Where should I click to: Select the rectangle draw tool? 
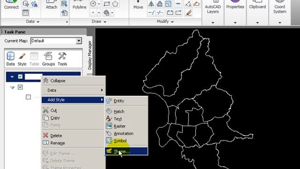pyautogui.click(x=107, y=4)
